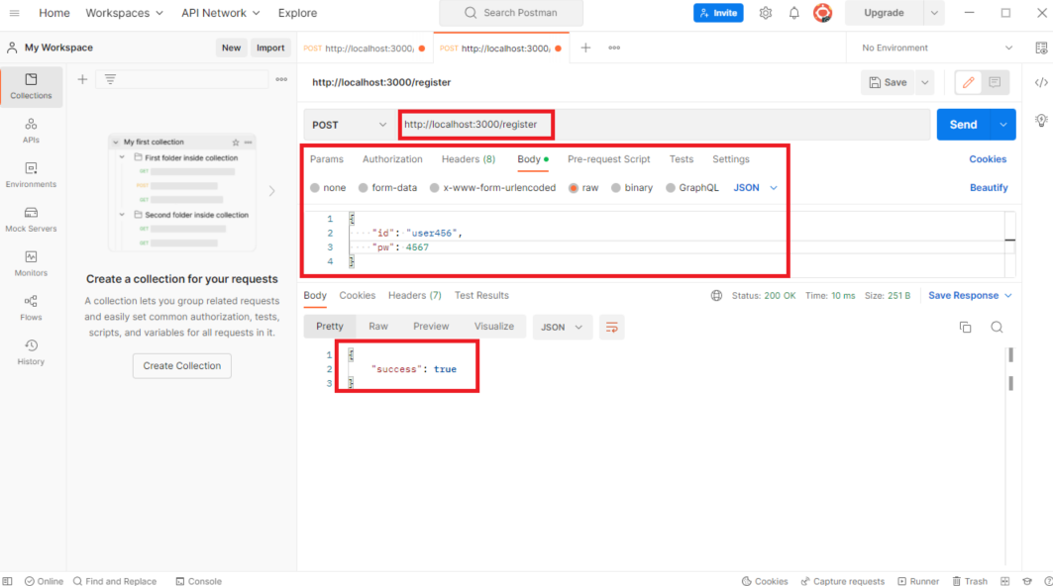Copy the response body to clipboard
1053x586 pixels.
(x=965, y=327)
